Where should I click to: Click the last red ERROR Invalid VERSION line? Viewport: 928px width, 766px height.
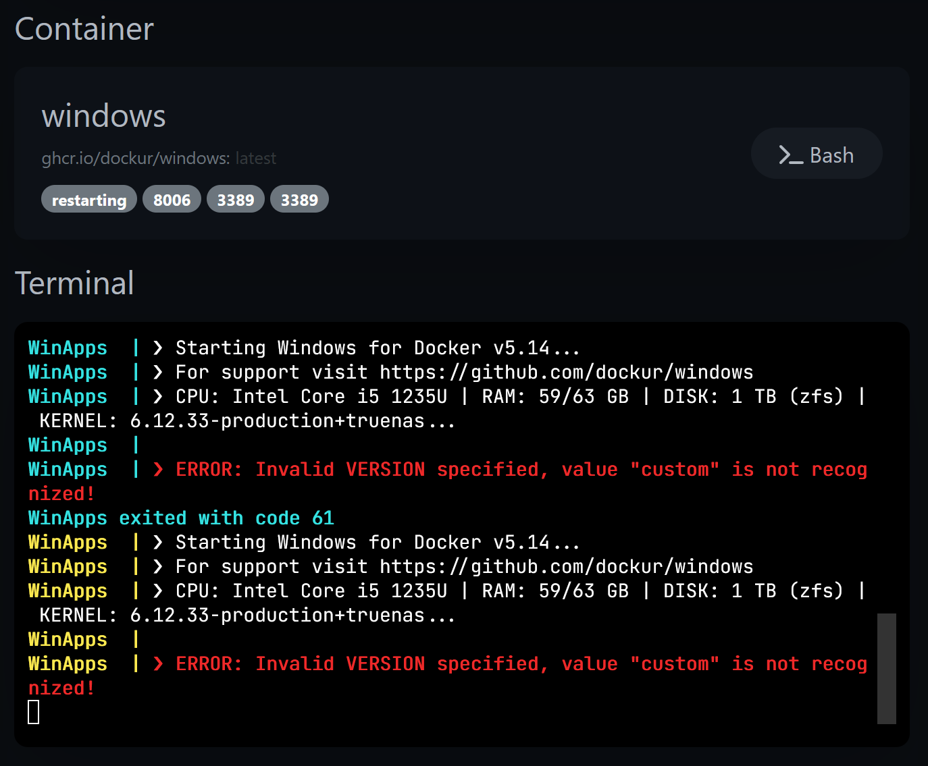448,676
